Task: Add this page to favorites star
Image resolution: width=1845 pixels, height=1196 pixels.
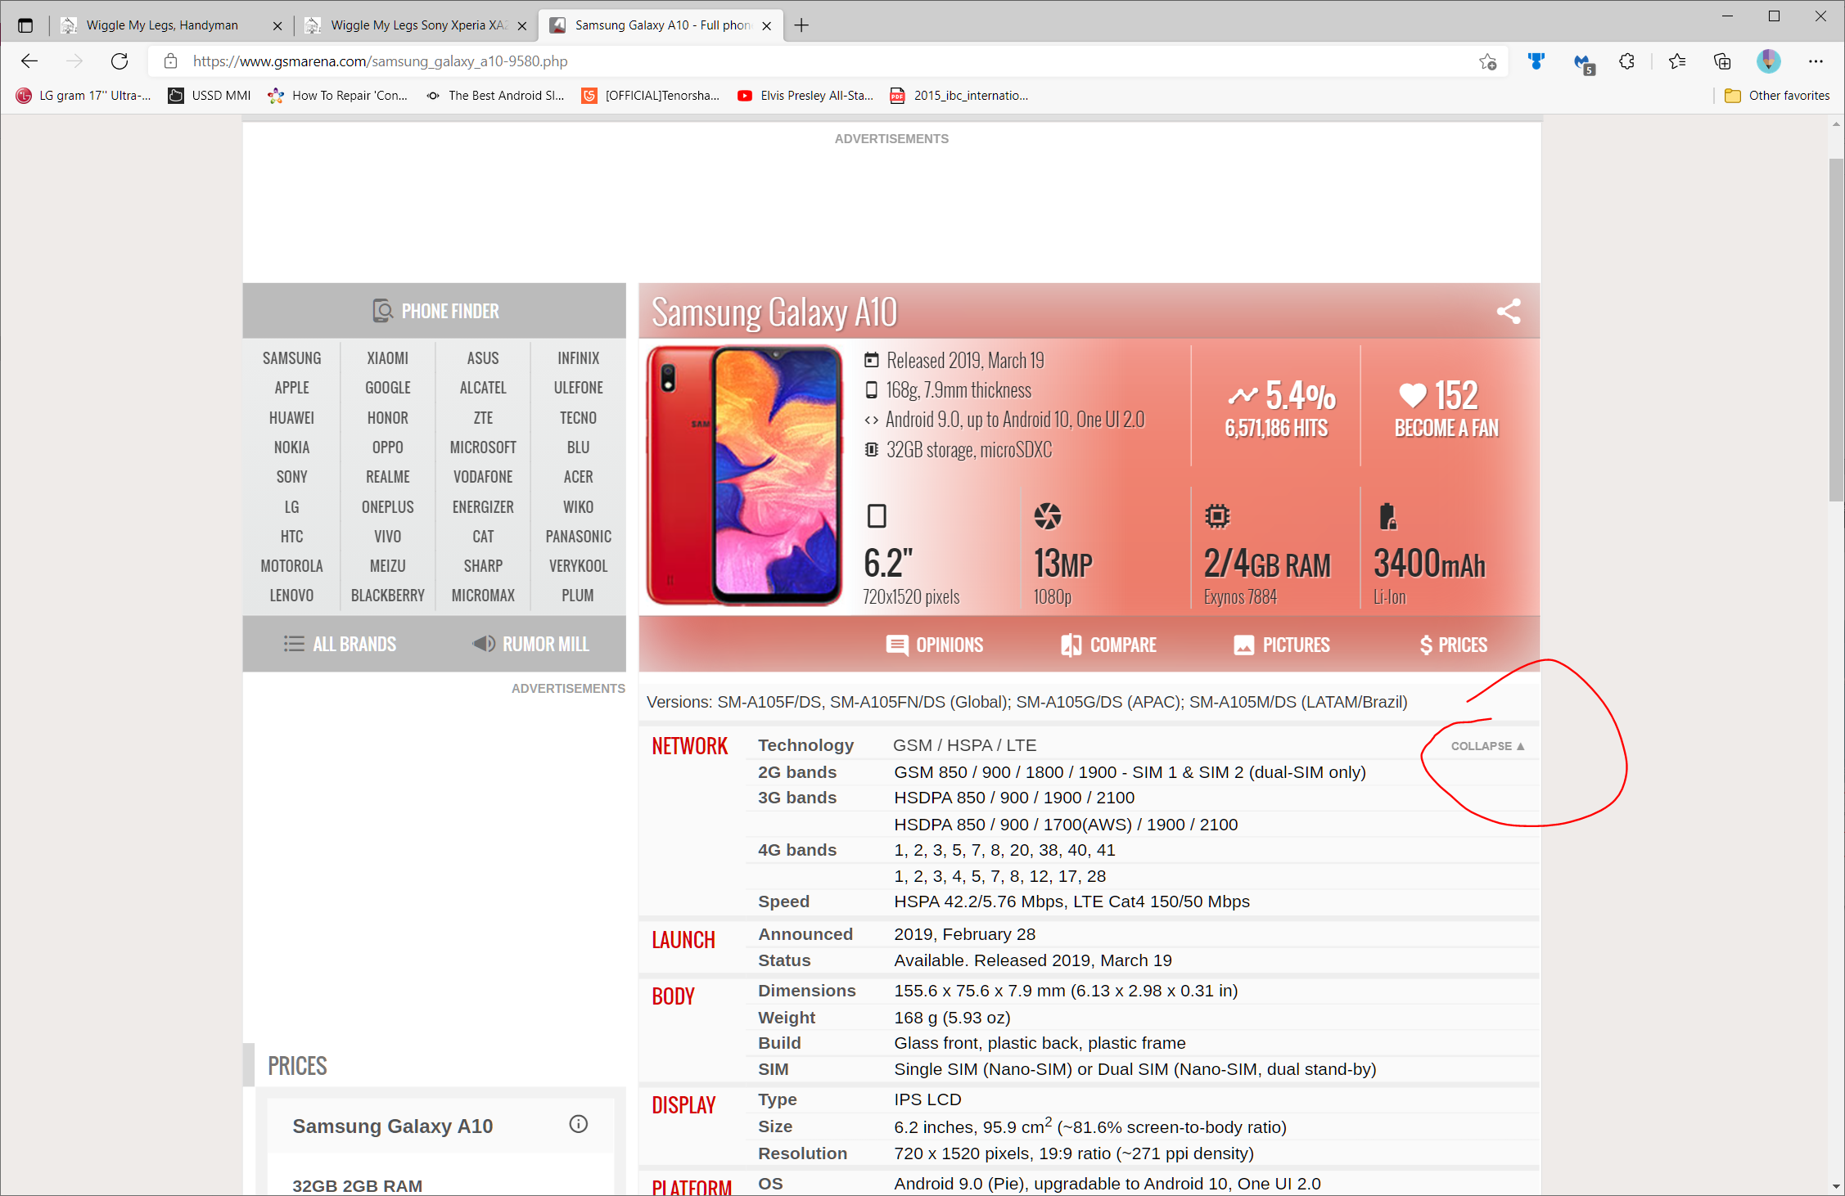Action: pyautogui.click(x=1487, y=61)
